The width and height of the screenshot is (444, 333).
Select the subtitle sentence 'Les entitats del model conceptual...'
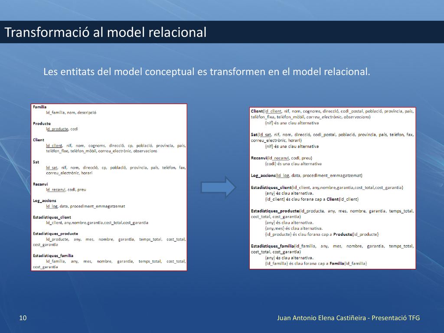pyautogui.click(x=207, y=72)
